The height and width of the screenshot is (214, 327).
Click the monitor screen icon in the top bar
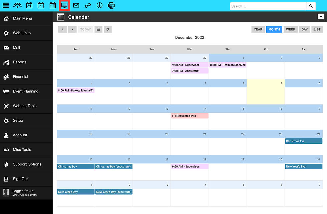[64, 5]
